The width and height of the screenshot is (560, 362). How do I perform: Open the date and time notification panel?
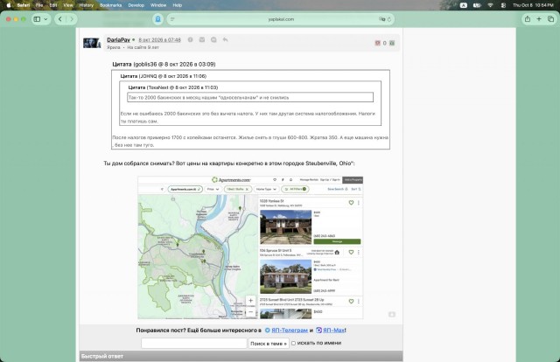coord(533,5)
